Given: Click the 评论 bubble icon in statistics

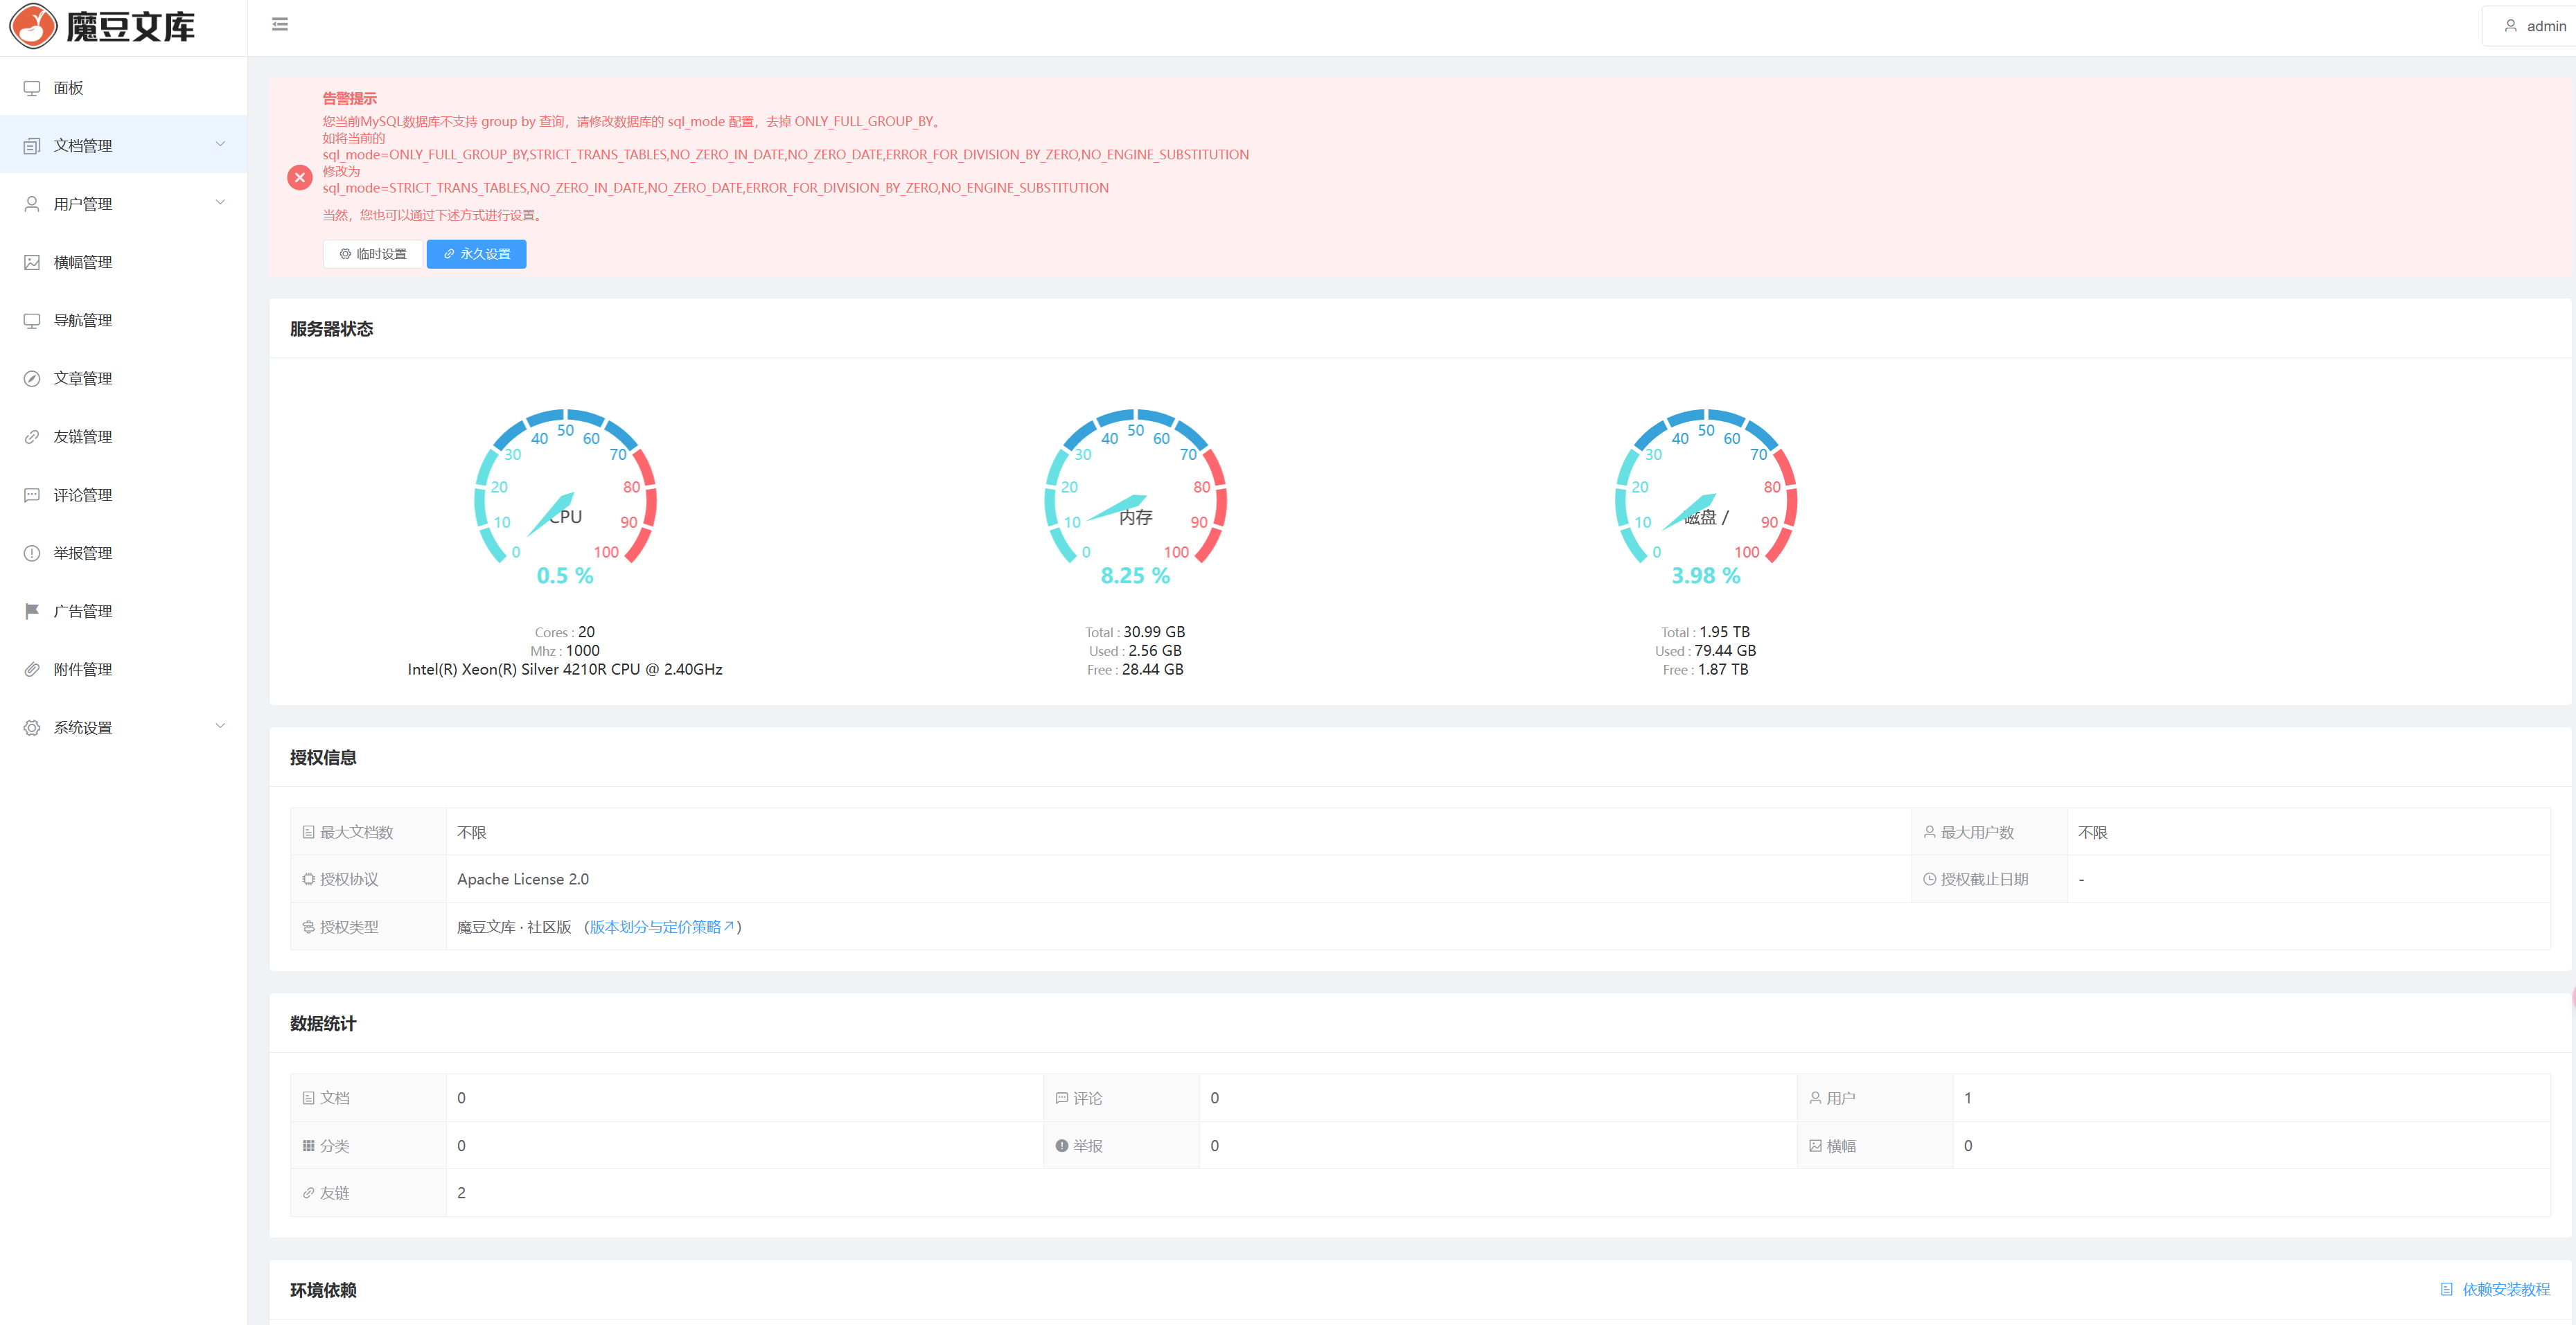Looking at the screenshot, I should click(x=1062, y=1098).
